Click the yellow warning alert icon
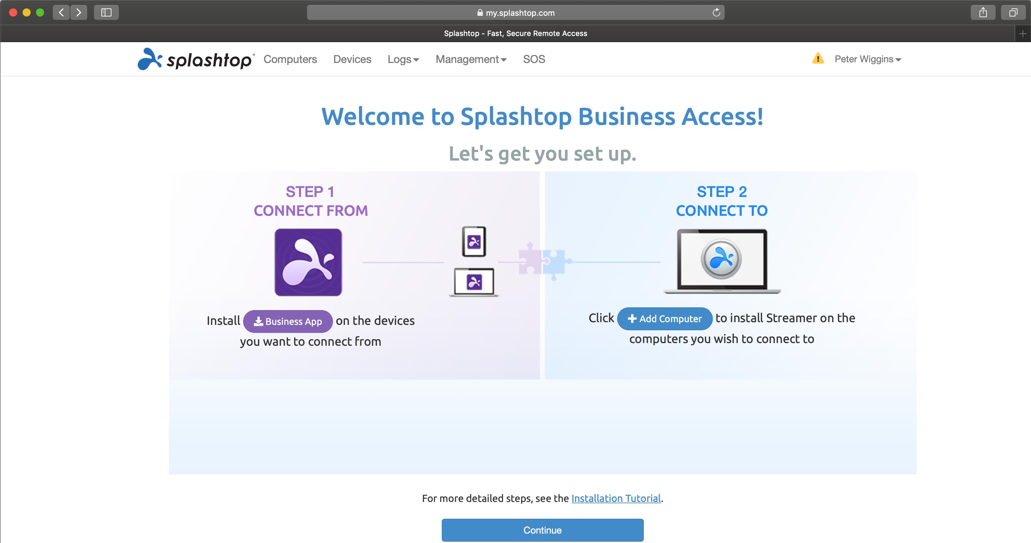Screen dimensions: 1031x543 818,59
